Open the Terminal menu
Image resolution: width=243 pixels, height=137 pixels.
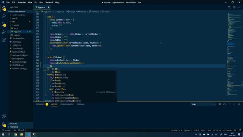49,2
